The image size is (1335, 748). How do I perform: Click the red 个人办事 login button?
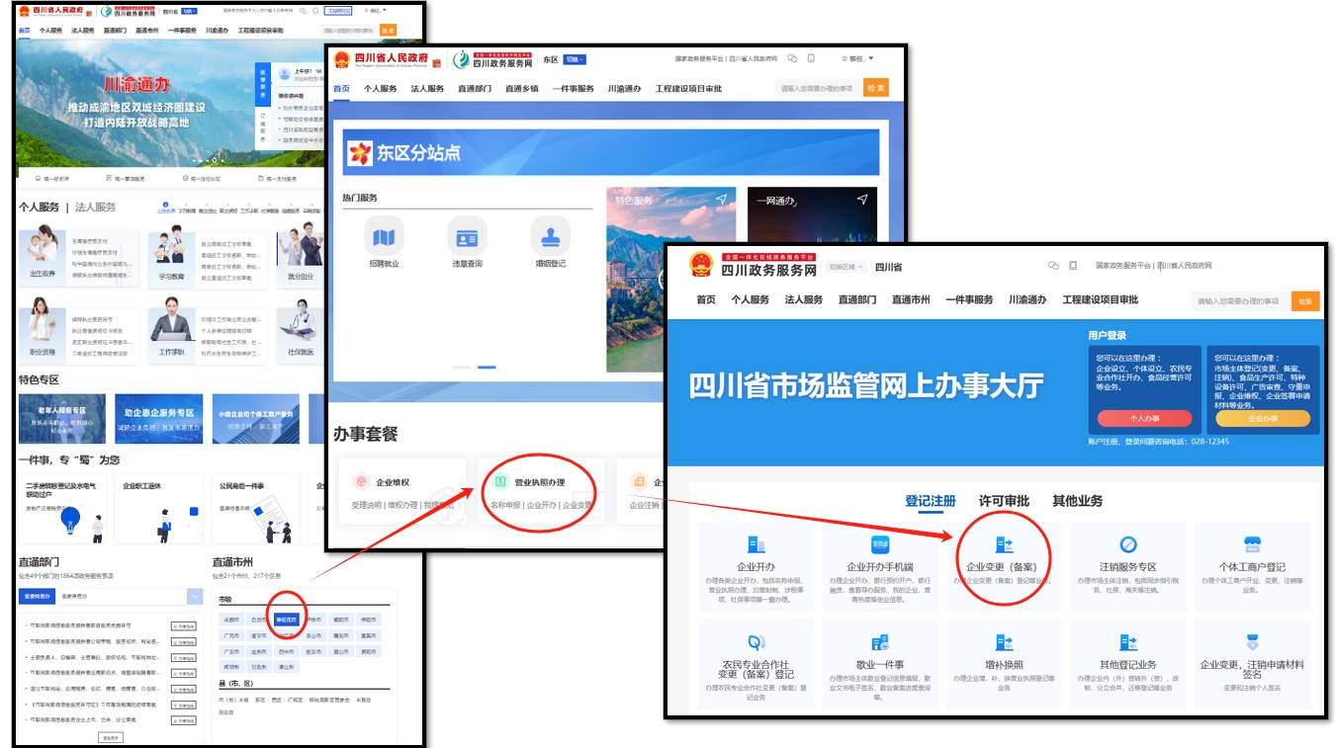tap(1144, 419)
